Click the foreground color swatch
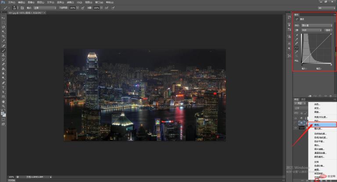 coord(2,114)
